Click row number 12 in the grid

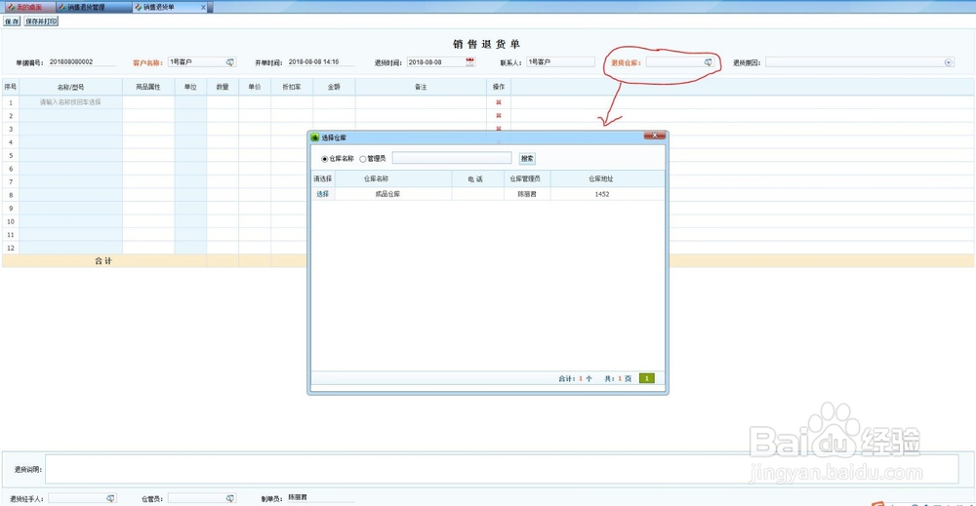click(11, 248)
